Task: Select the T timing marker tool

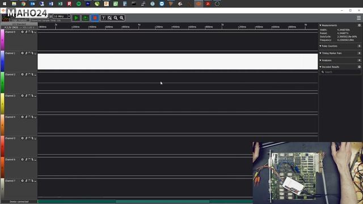Action: [x=103, y=18]
